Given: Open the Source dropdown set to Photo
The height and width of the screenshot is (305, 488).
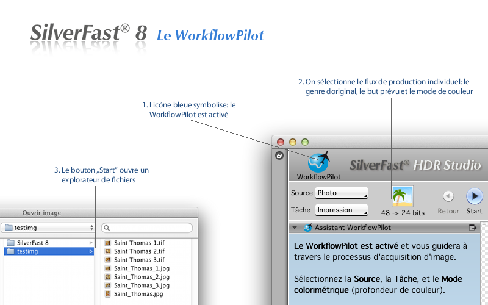Looking at the screenshot, I should (342, 193).
